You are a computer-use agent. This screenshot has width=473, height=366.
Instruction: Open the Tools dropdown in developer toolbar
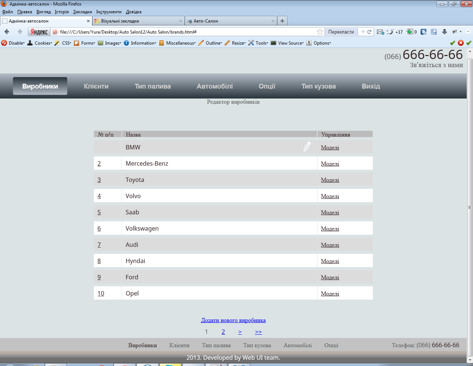point(258,43)
